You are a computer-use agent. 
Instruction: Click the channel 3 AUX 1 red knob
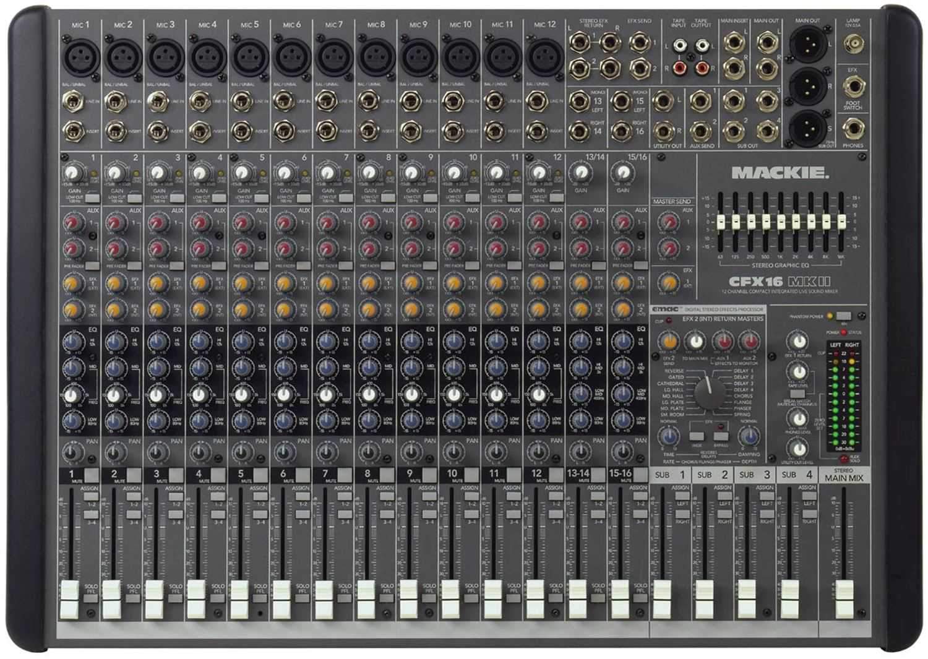[157, 222]
